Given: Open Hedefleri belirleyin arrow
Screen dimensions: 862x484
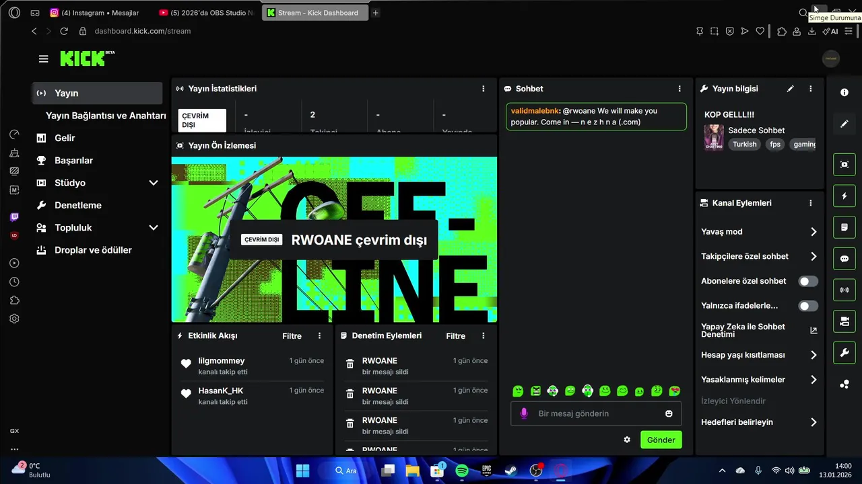Looking at the screenshot, I should click(x=814, y=422).
